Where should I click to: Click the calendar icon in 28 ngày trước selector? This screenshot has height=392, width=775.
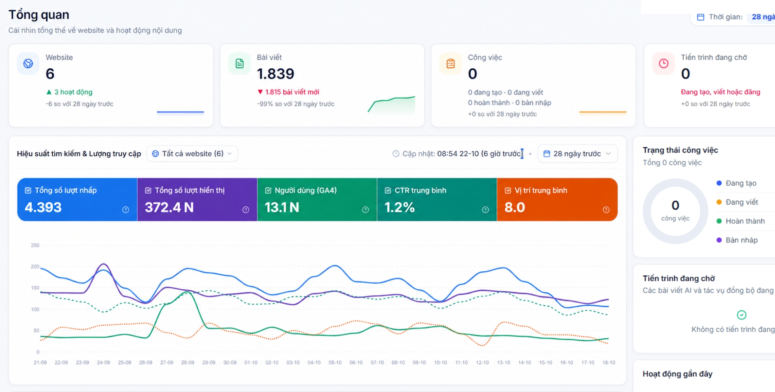coord(547,154)
